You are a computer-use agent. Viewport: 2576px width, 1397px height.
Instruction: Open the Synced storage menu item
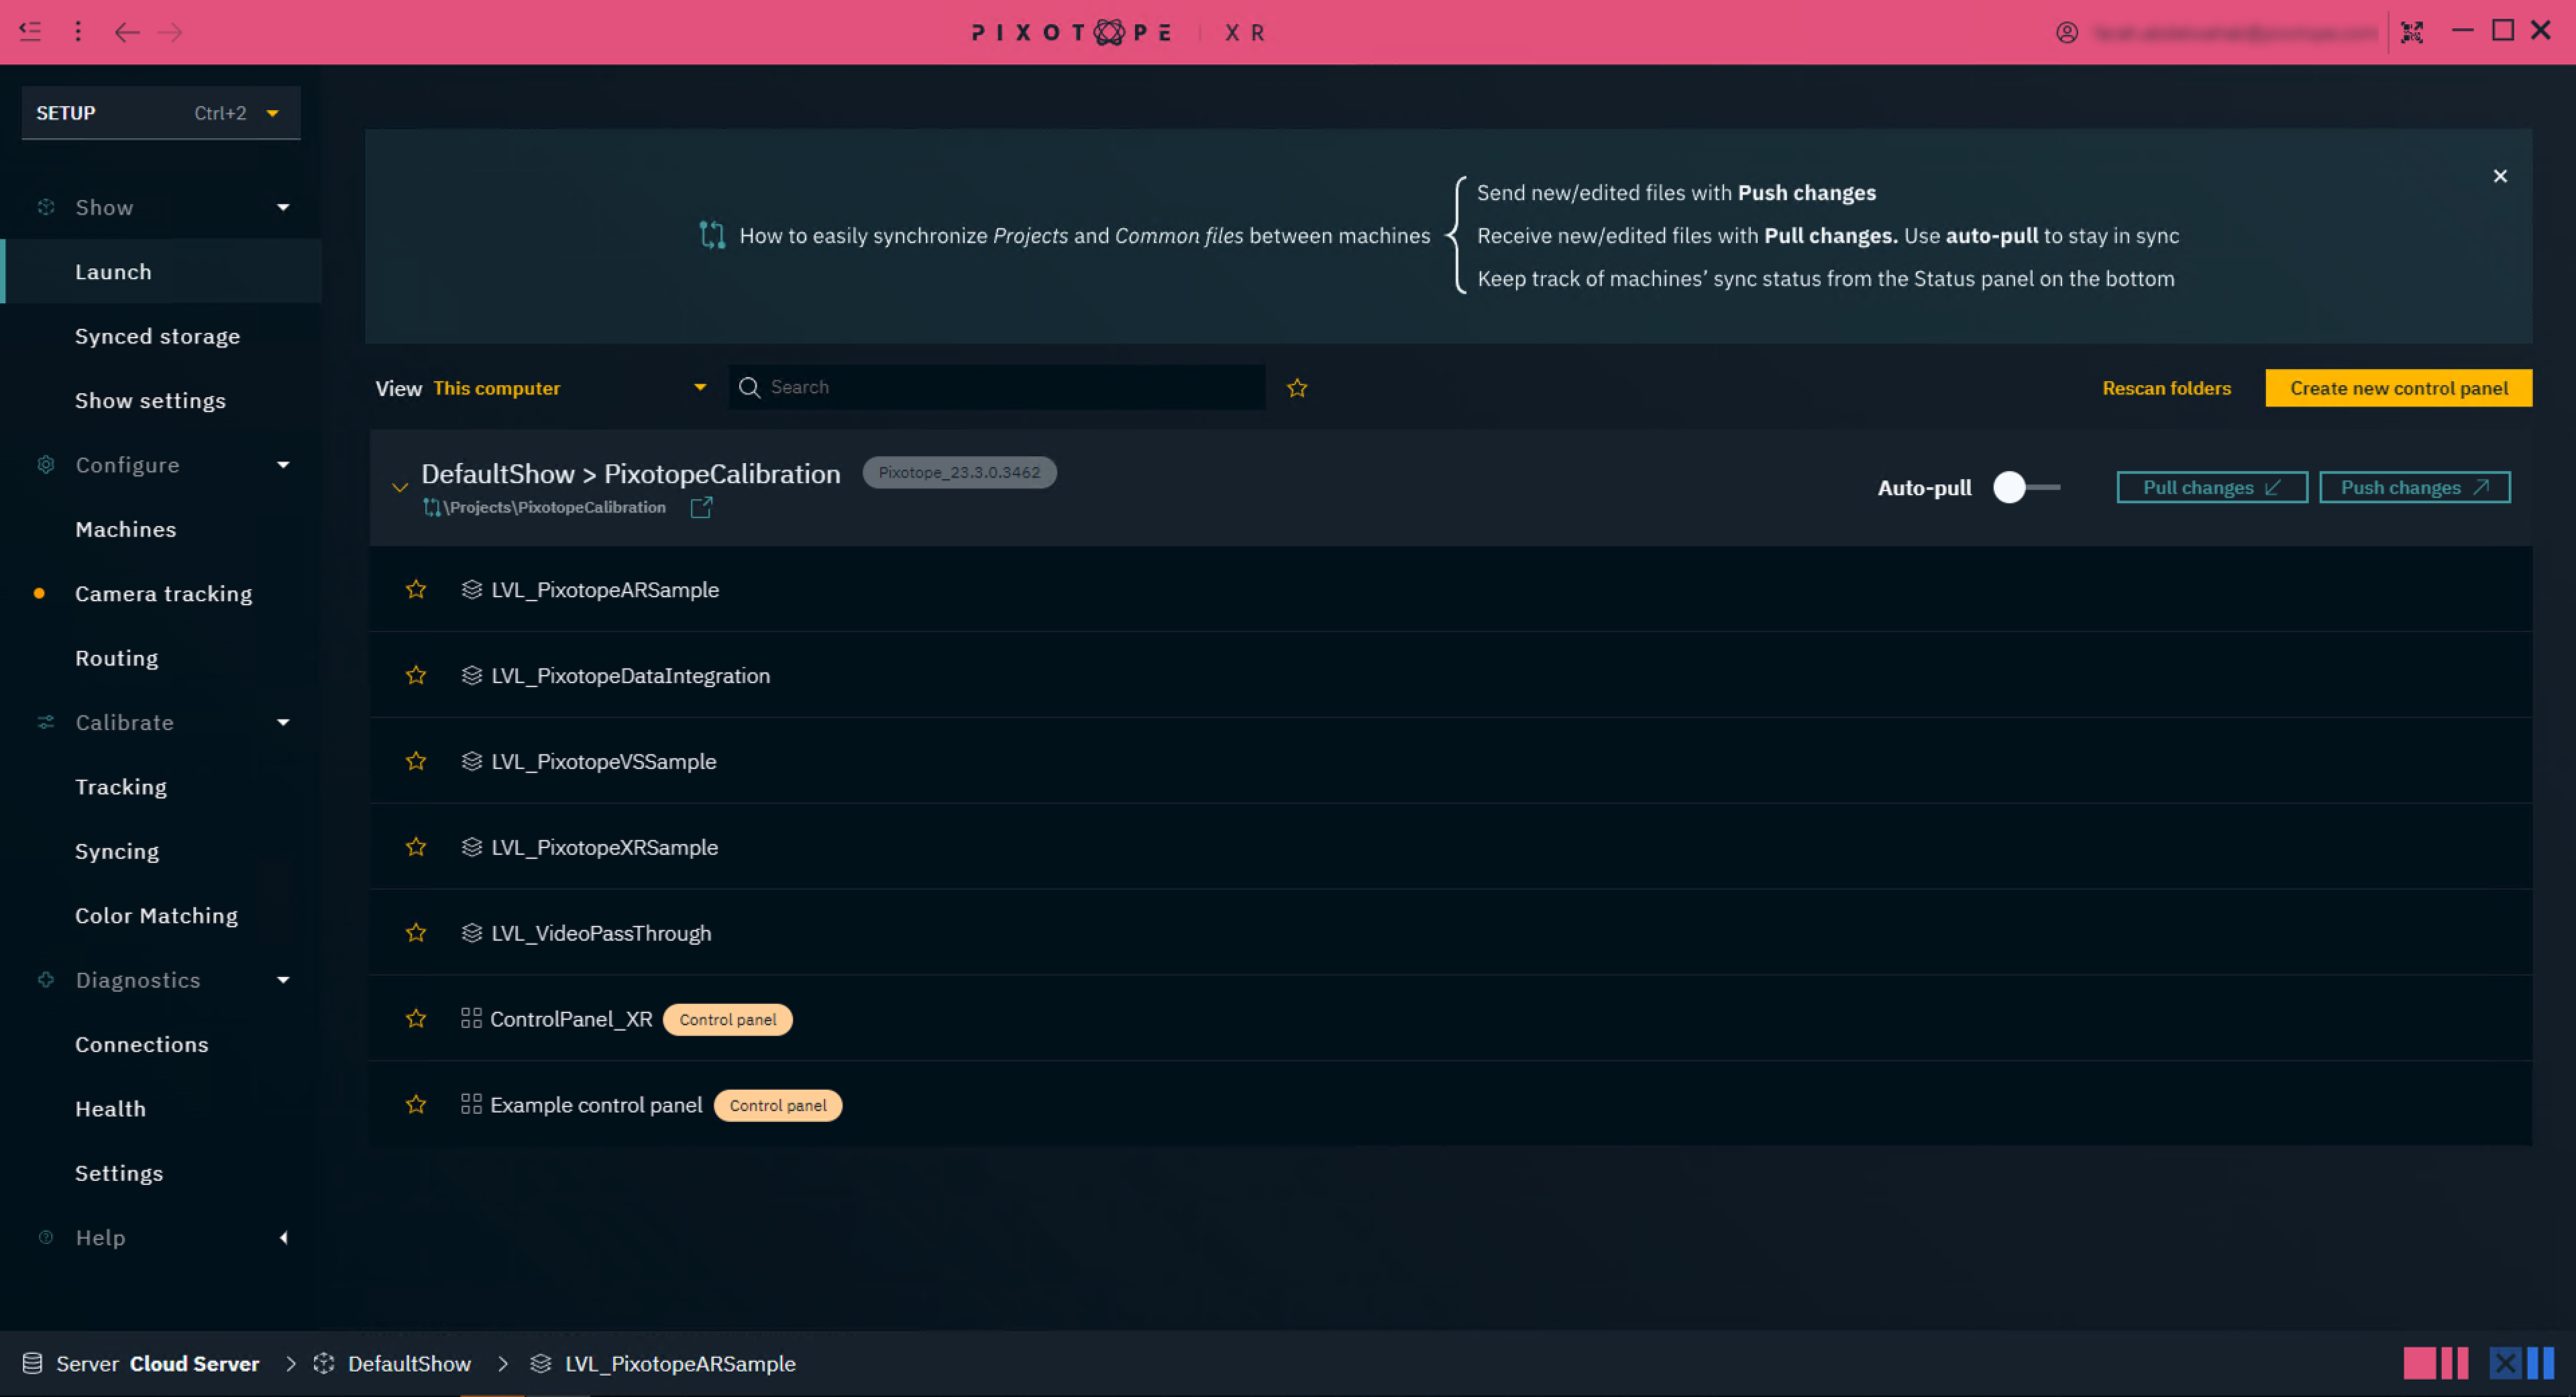click(157, 336)
